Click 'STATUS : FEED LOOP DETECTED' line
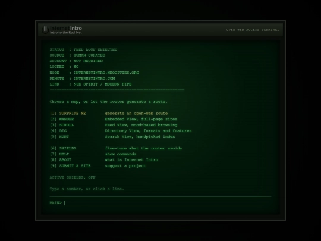The image size is (321, 241). click(83, 49)
